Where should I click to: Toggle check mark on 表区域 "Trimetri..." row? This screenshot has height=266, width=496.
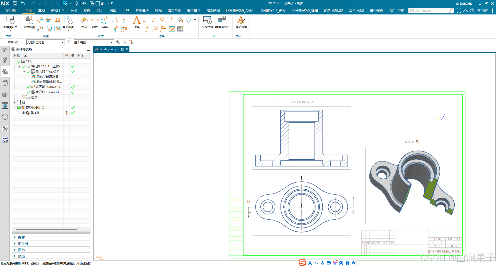[28, 92]
